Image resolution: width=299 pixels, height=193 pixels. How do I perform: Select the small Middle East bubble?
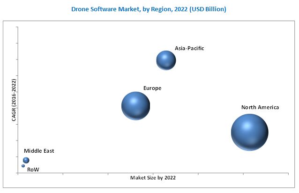pyautogui.click(x=26, y=160)
